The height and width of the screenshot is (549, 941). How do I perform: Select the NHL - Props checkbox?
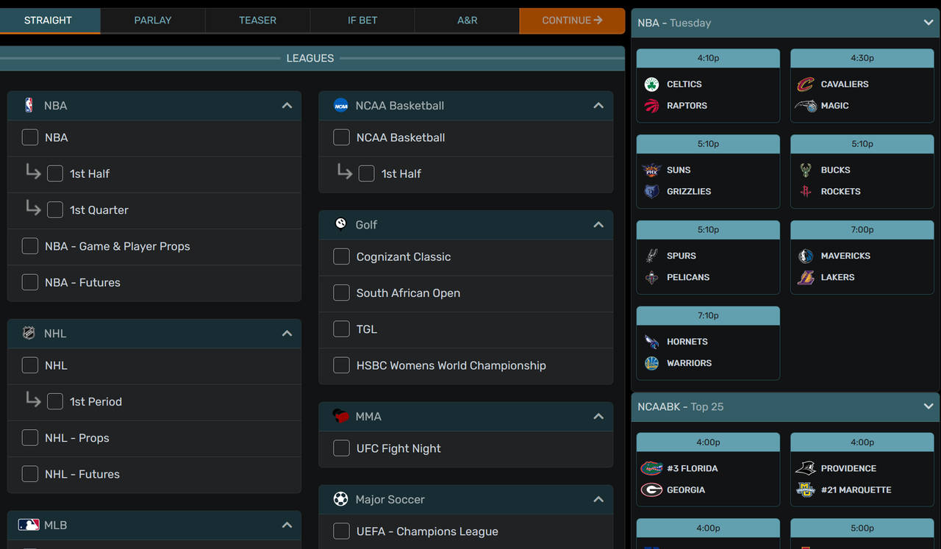coord(30,438)
